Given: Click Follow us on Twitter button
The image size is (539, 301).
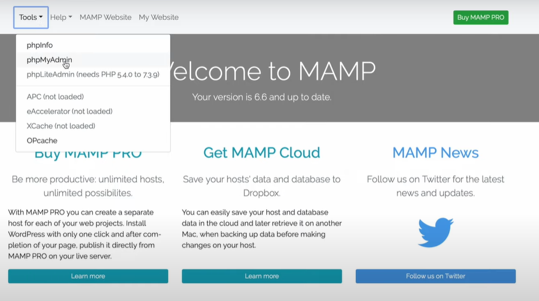Looking at the screenshot, I should [x=435, y=276].
